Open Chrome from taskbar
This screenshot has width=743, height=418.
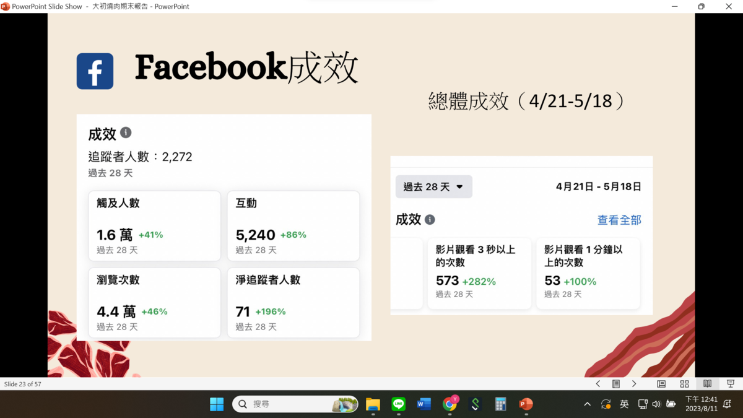(x=450, y=404)
